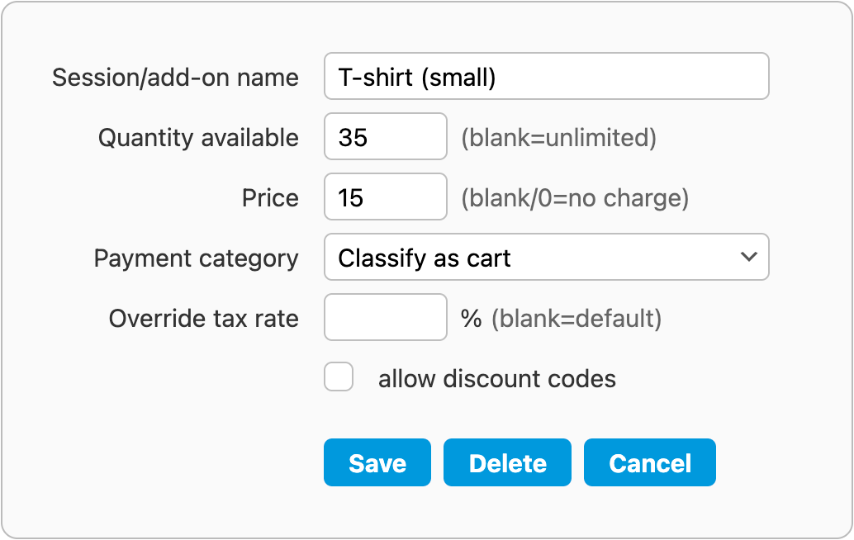This screenshot has height=540, width=854.
Task: Click the Override tax rate field
Action: click(x=386, y=318)
